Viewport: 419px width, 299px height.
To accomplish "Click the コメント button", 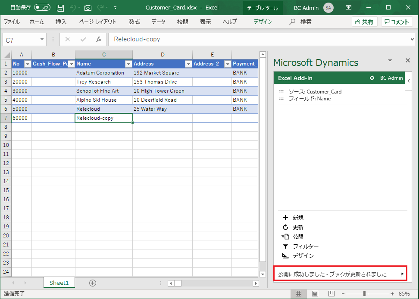I will tap(397, 22).
